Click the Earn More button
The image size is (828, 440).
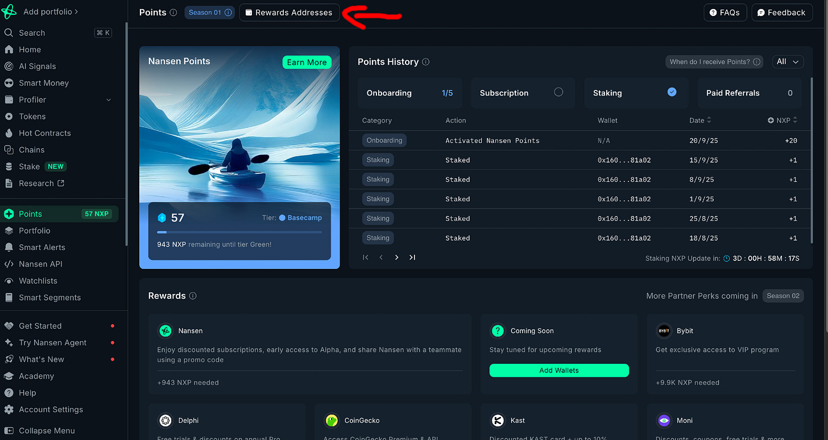[x=307, y=63]
